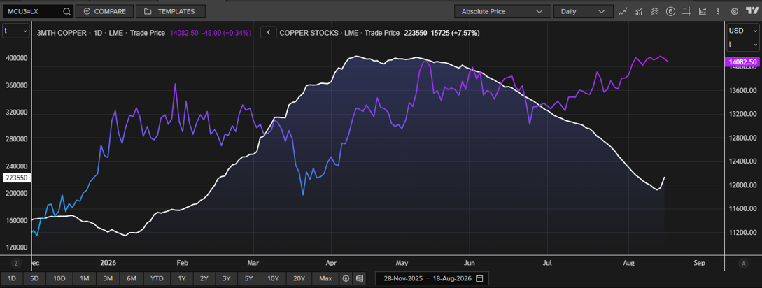
Task: Select the line chart style icon
Action: point(623,11)
